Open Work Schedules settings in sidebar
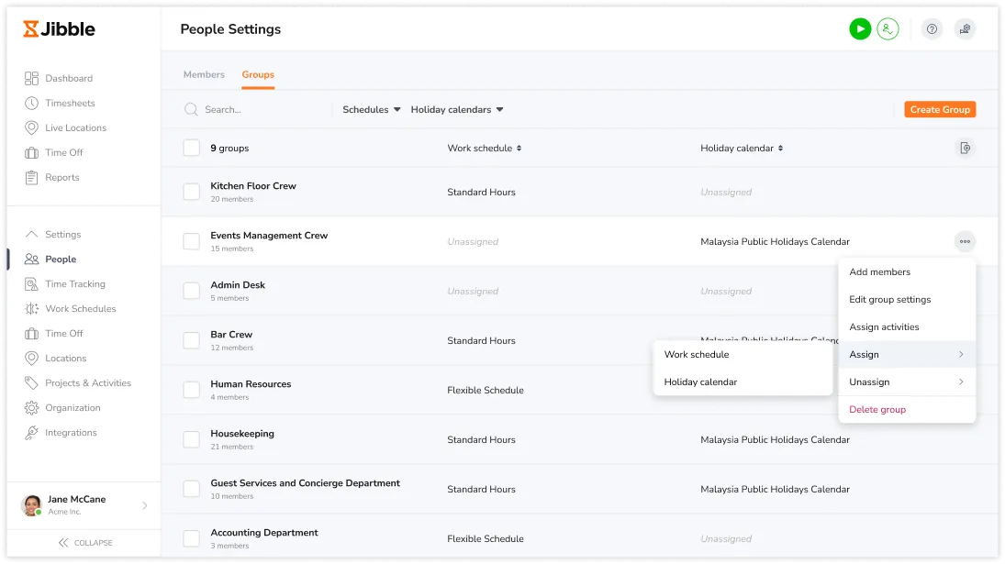Image resolution: width=1005 pixels, height=564 pixels. tap(80, 309)
